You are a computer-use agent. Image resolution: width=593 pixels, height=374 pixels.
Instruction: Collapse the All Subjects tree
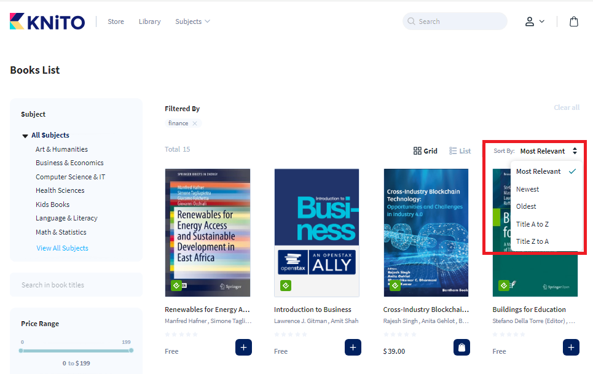(x=25, y=136)
